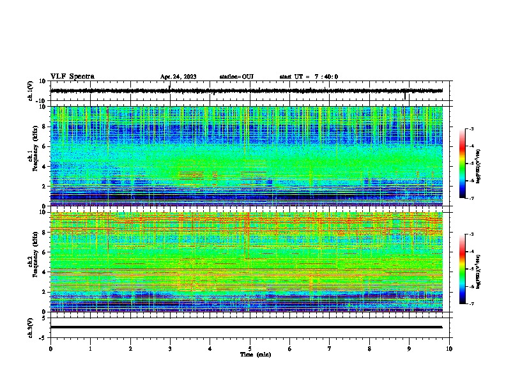Click the time axis tick label '8'

point(369,349)
